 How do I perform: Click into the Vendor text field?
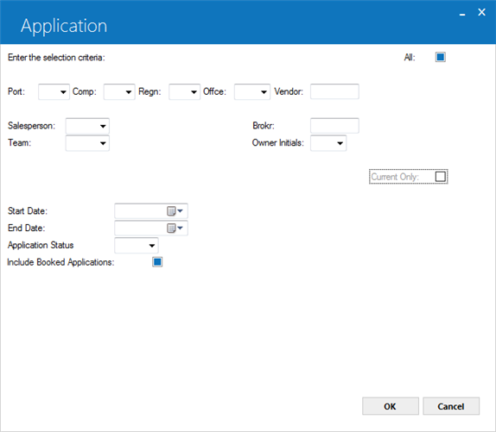click(x=334, y=91)
